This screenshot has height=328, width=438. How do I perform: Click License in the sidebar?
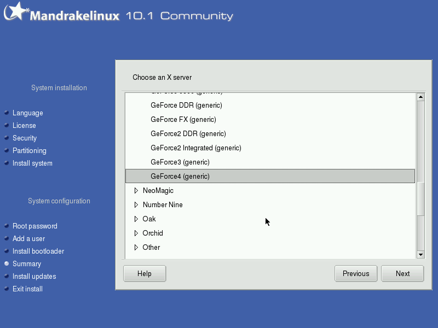coord(24,126)
